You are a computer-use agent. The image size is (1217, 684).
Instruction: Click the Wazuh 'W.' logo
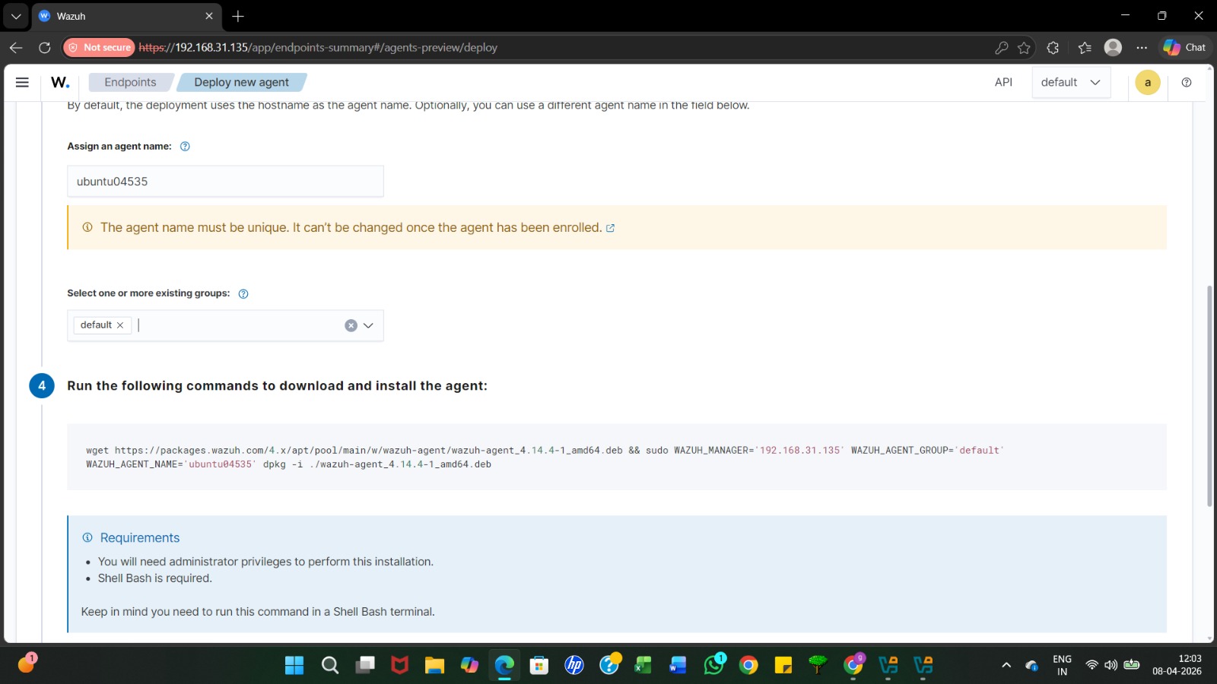(x=60, y=82)
